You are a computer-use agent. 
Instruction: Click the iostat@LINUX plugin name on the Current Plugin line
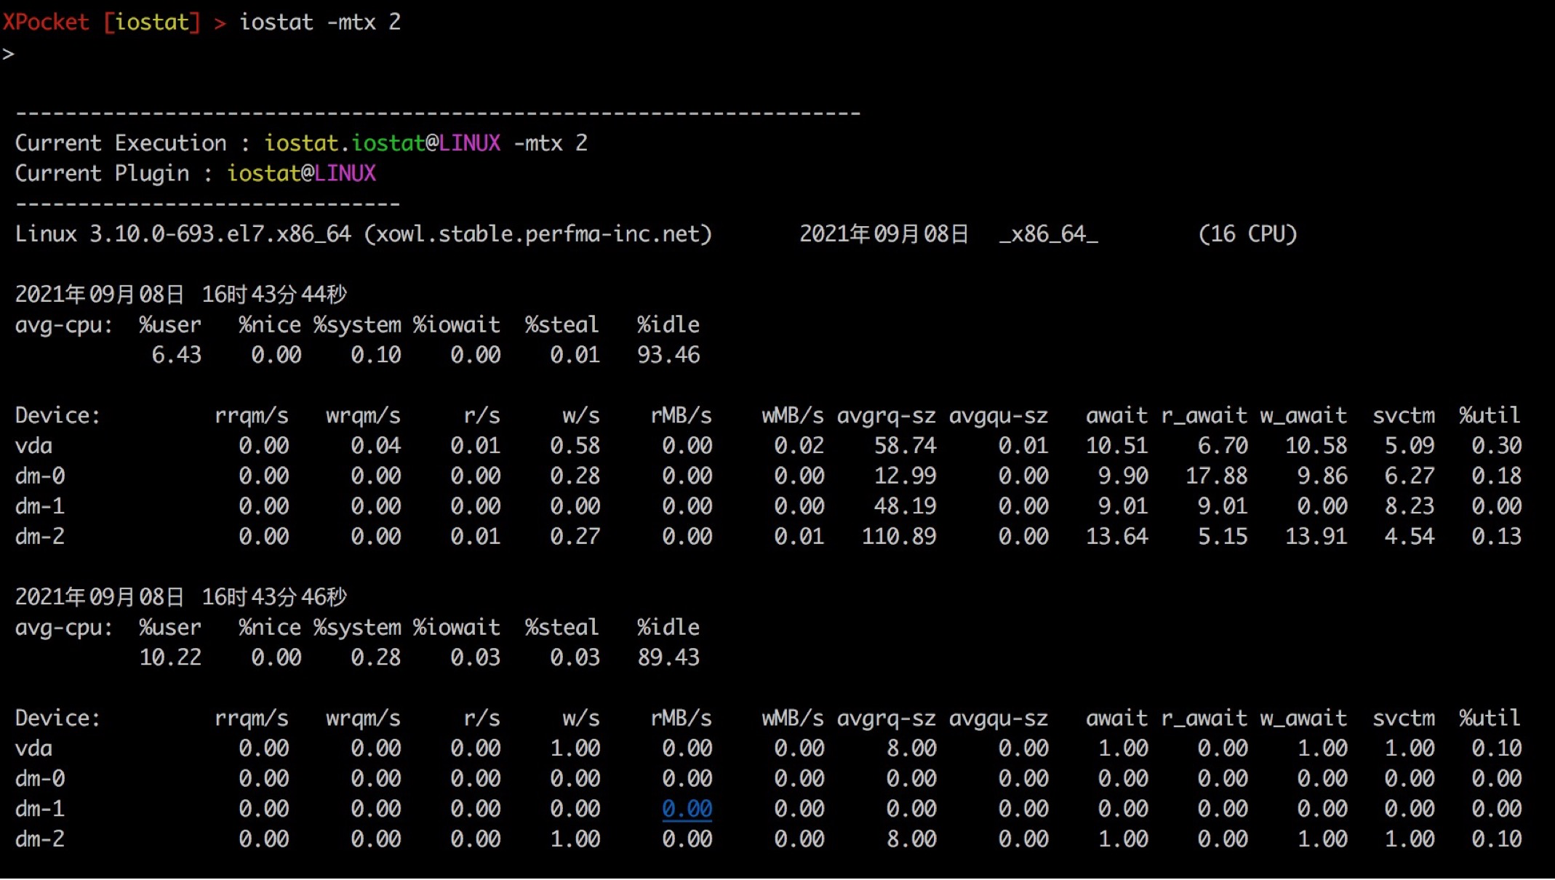pyautogui.click(x=301, y=173)
